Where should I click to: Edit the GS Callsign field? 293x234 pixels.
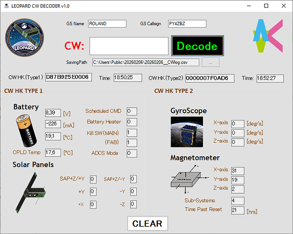[x=186, y=24]
